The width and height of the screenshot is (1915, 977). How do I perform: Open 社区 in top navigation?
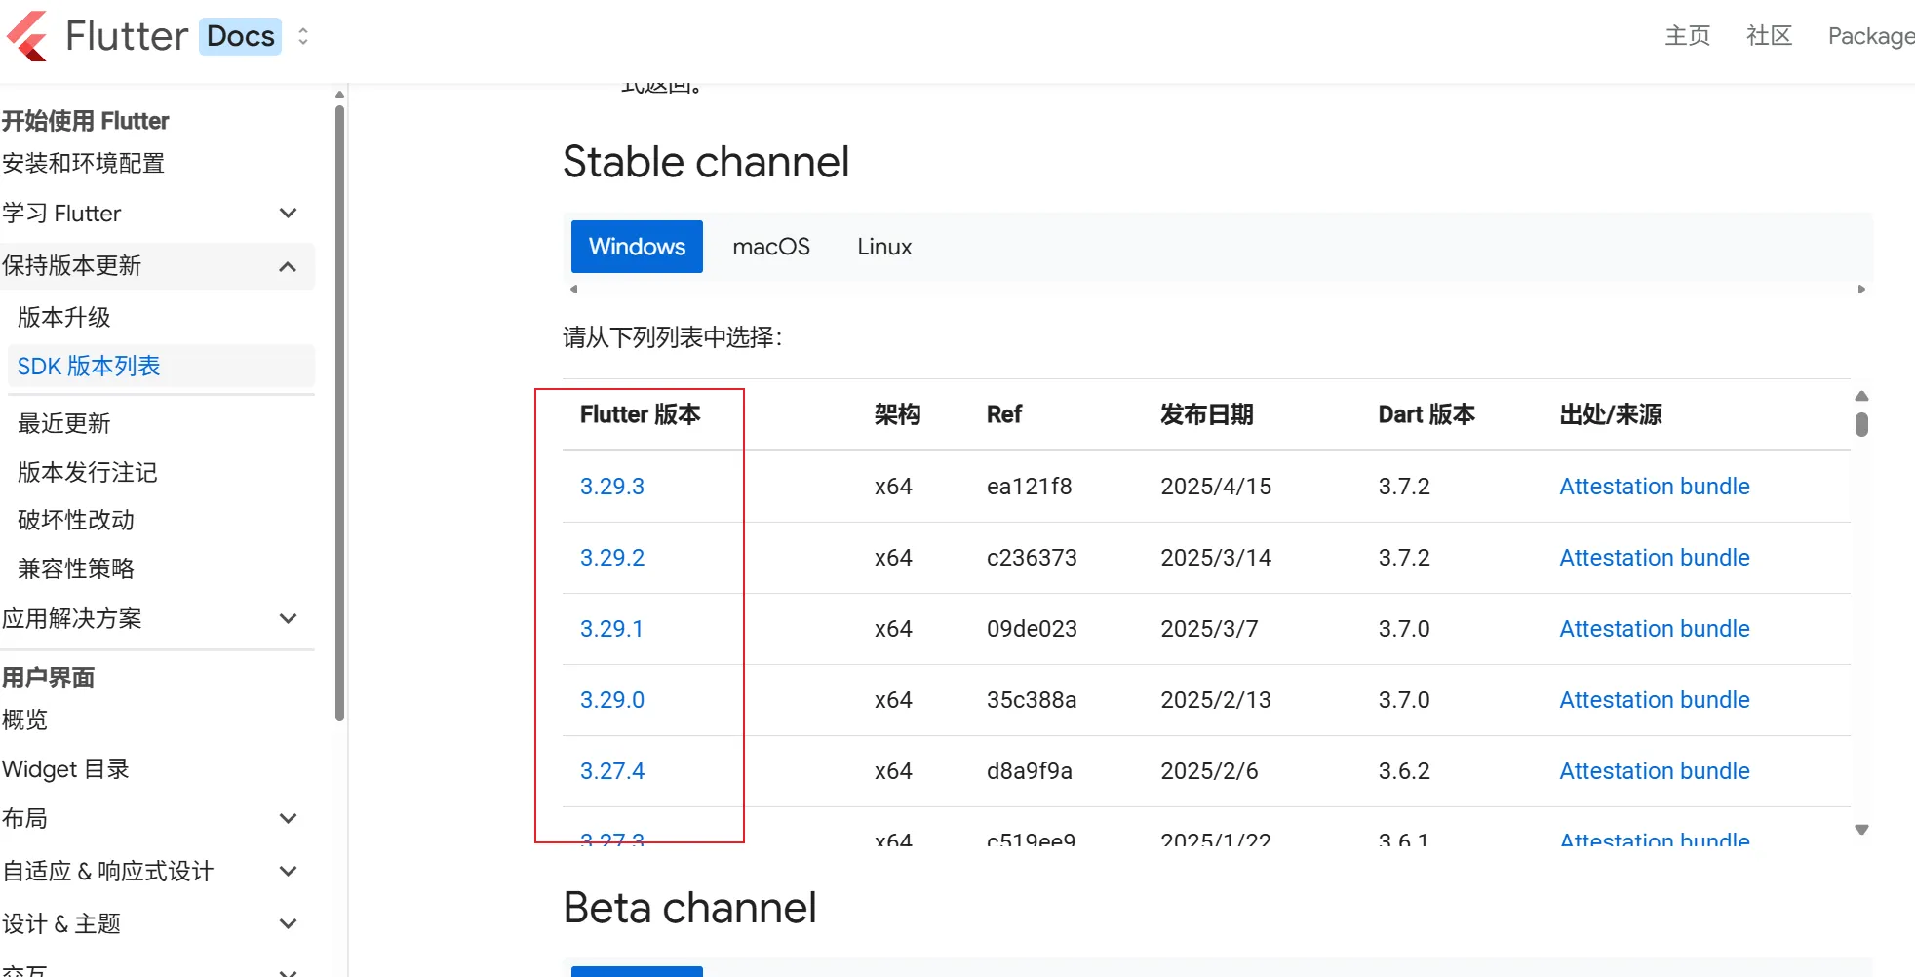(x=1769, y=36)
